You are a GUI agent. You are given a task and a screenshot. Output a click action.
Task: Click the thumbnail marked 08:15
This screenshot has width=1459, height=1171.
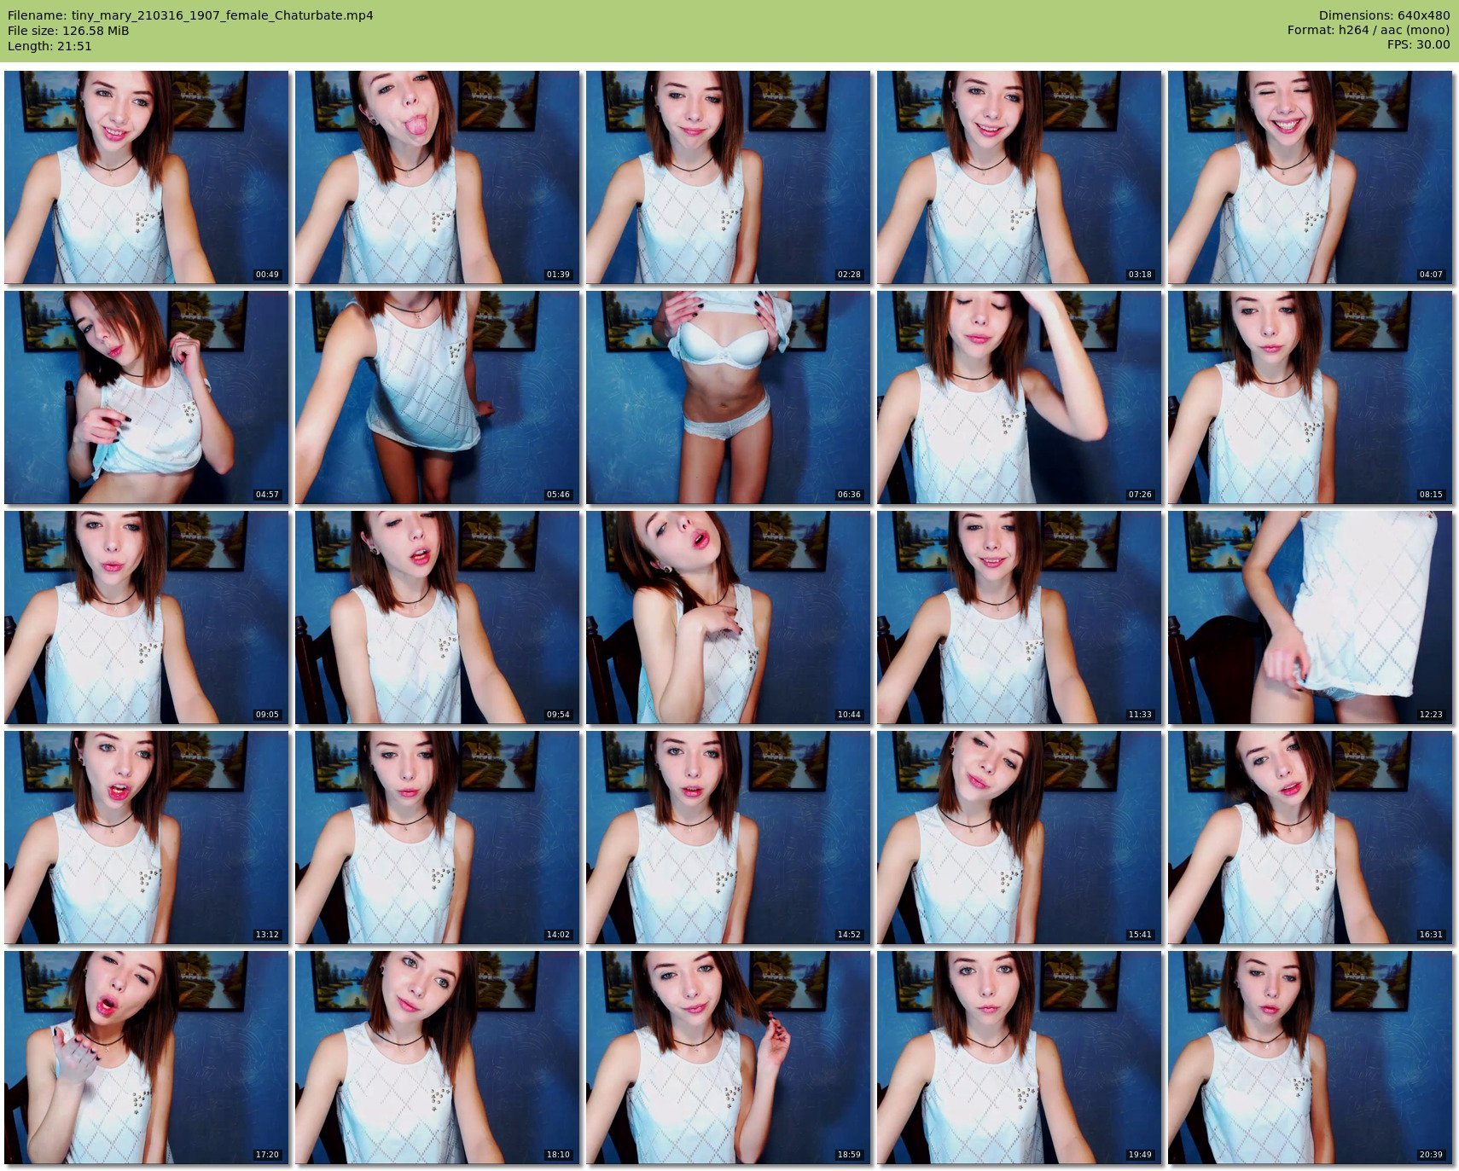[1310, 397]
